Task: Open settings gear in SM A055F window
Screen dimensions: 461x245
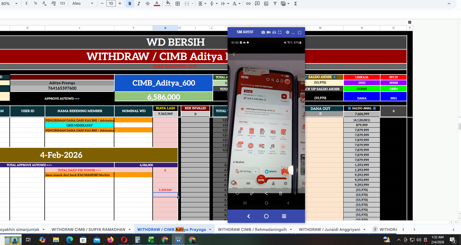Action: pos(288,32)
